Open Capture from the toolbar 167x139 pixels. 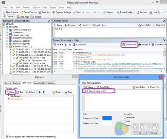pyautogui.click(x=28, y=12)
